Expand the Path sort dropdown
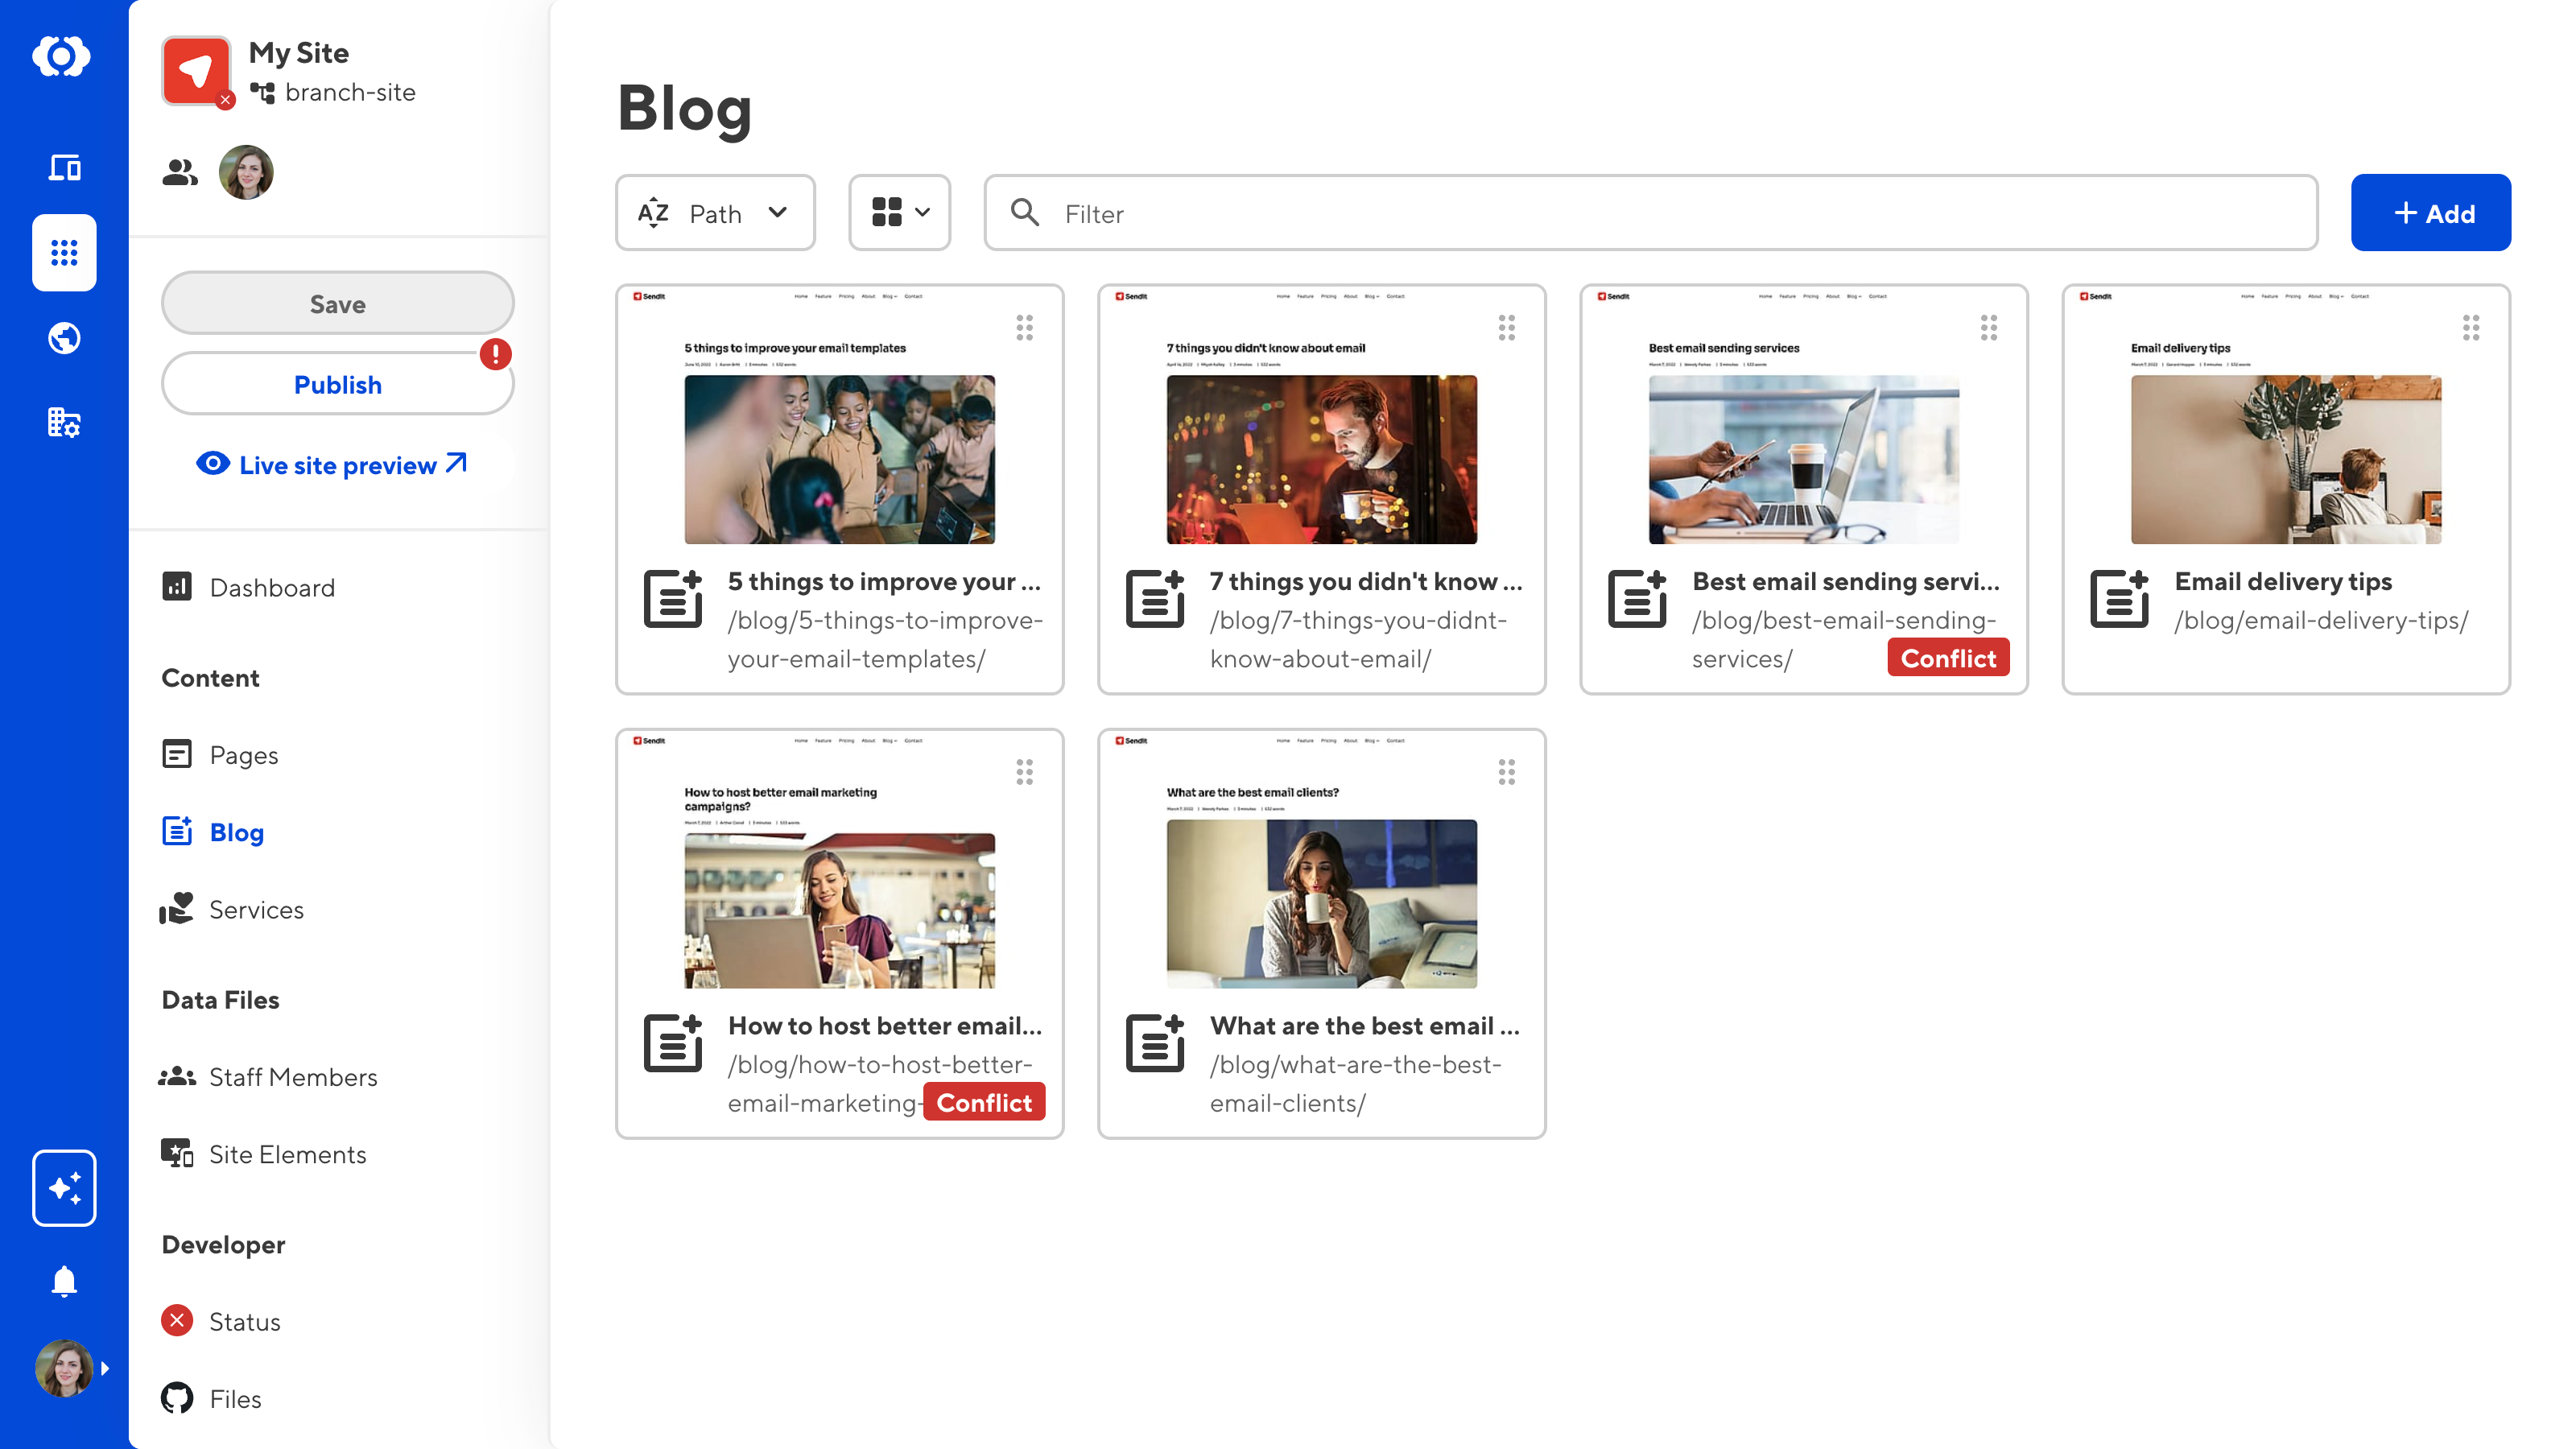The height and width of the screenshot is (1449, 2576). click(x=714, y=213)
